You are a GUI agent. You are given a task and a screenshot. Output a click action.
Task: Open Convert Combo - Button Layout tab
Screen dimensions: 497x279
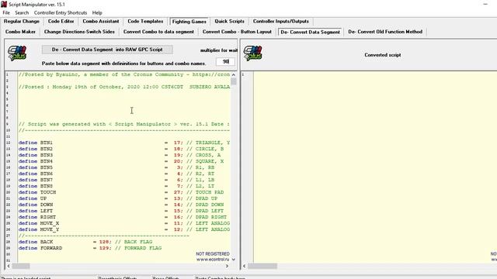click(237, 32)
